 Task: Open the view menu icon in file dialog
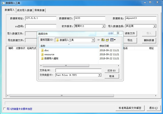pos(113,40)
